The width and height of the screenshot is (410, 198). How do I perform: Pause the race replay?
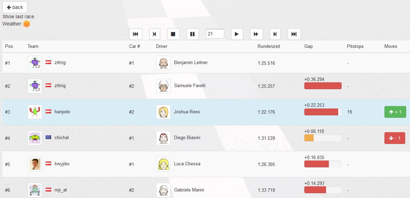tap(192, 34)
